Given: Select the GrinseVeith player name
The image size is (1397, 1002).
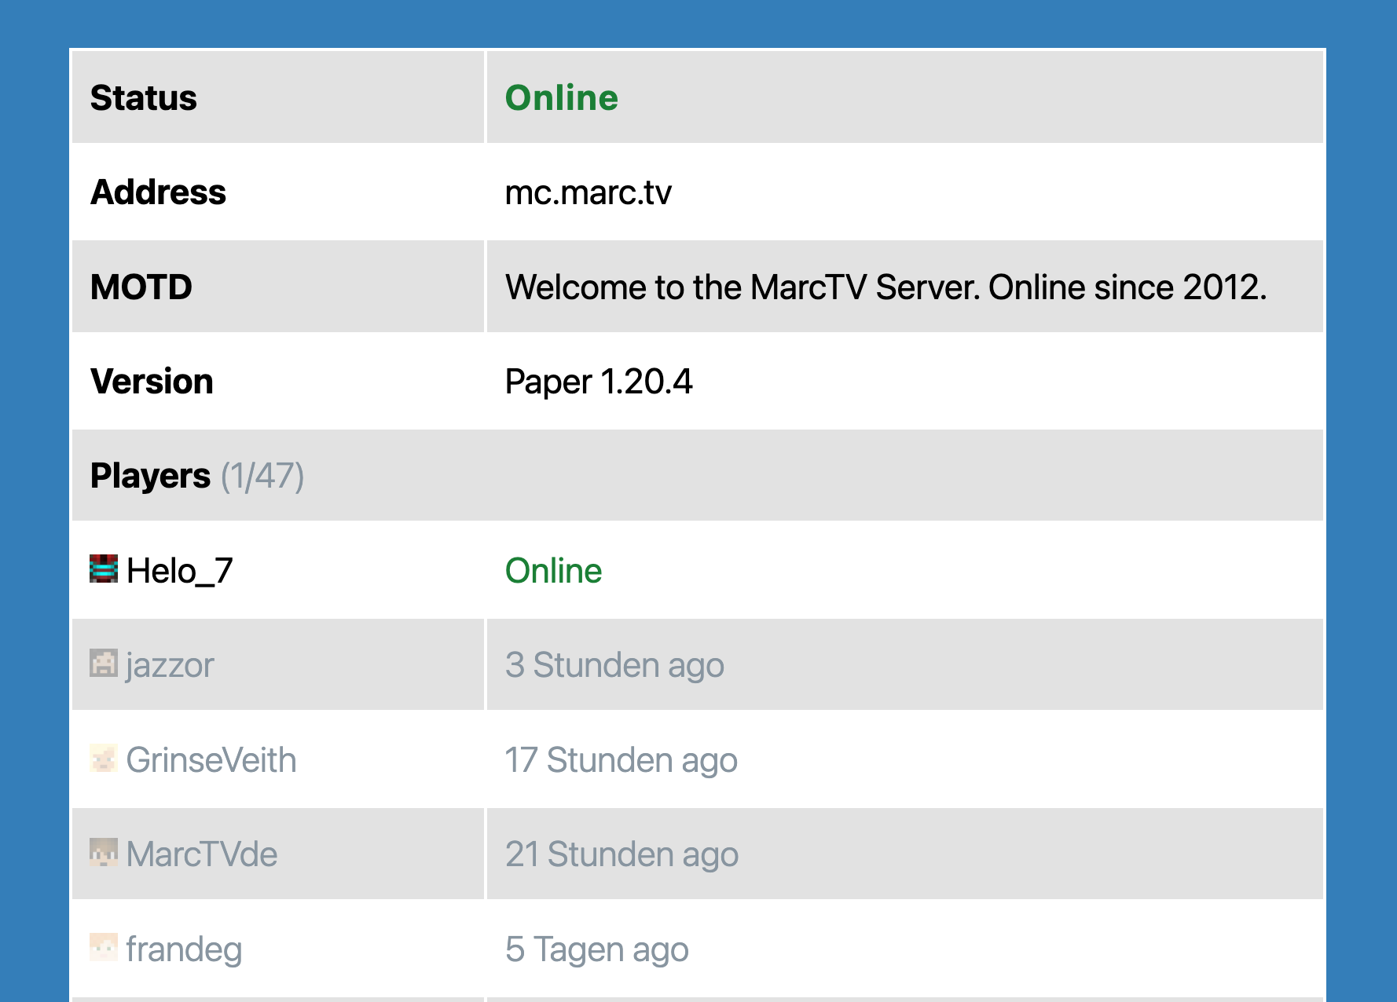Looking at the screenshot, I should click(x=211, y=760).
